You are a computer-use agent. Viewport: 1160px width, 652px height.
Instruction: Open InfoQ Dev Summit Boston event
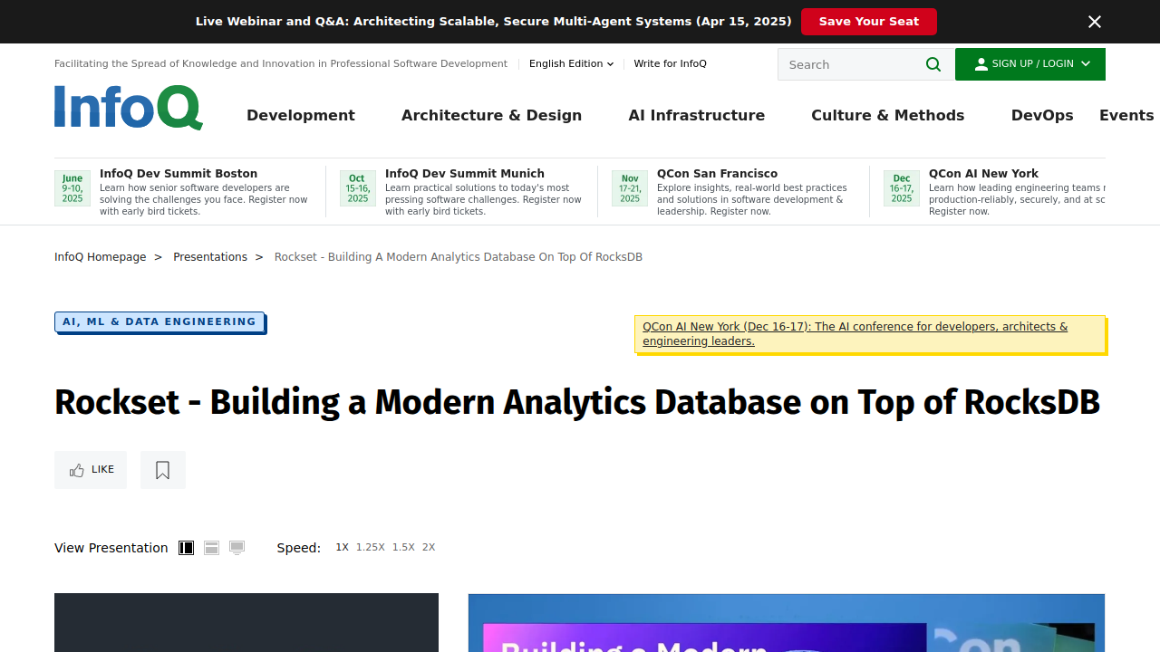point(179,173)
